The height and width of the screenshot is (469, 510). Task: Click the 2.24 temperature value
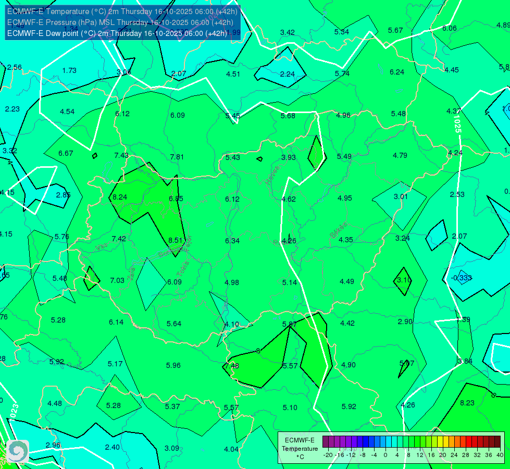coord(287,74)
